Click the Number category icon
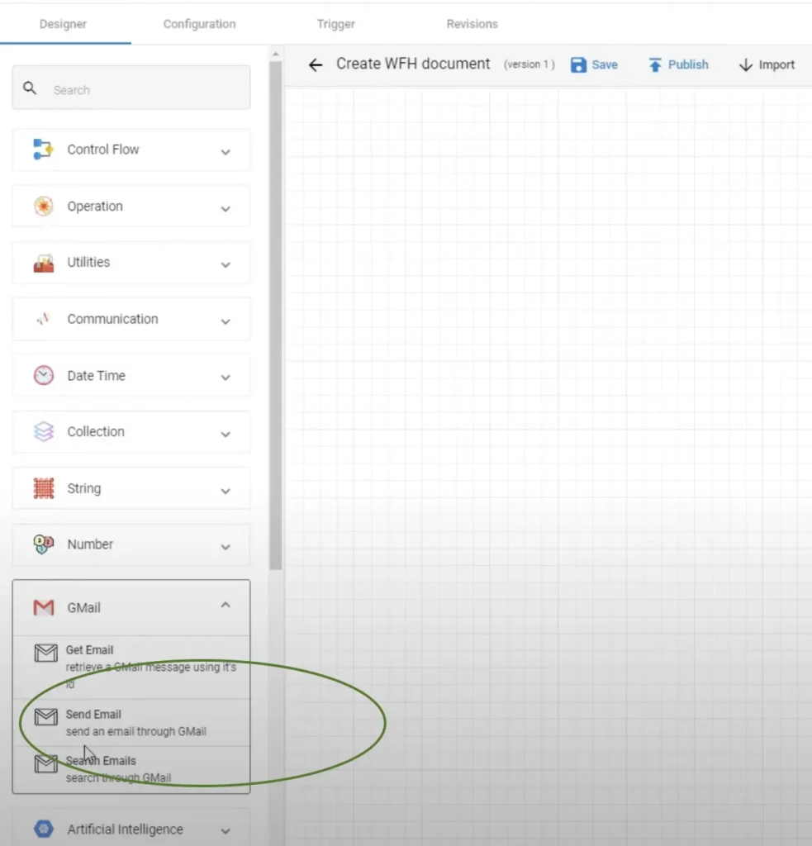Screen dimensions: 812x846 tap(43, 544)
